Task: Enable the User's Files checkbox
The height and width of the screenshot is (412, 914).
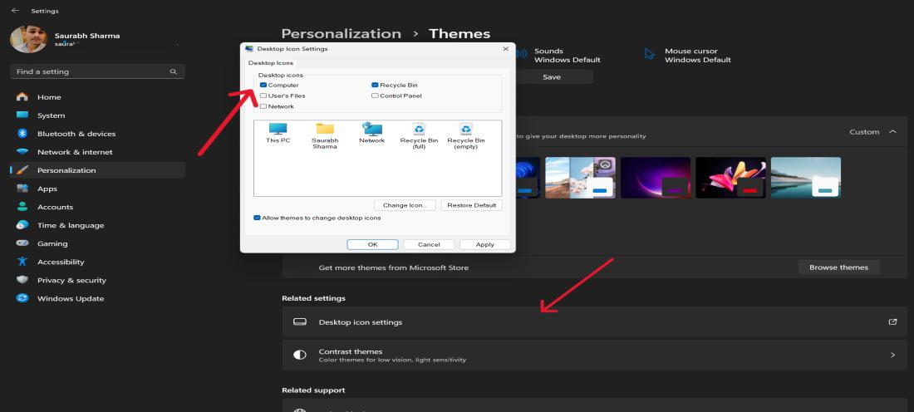Action: point(263,96)
